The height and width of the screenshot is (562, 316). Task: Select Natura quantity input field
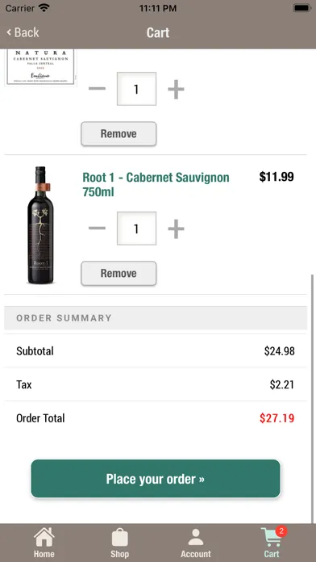pyautogui.click(x=136, y=89)
